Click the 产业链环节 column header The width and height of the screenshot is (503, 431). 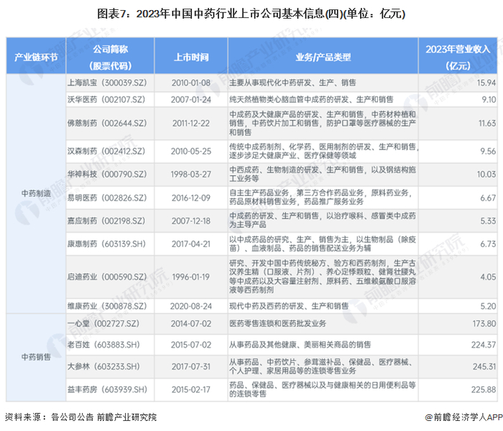pos(36,57)
